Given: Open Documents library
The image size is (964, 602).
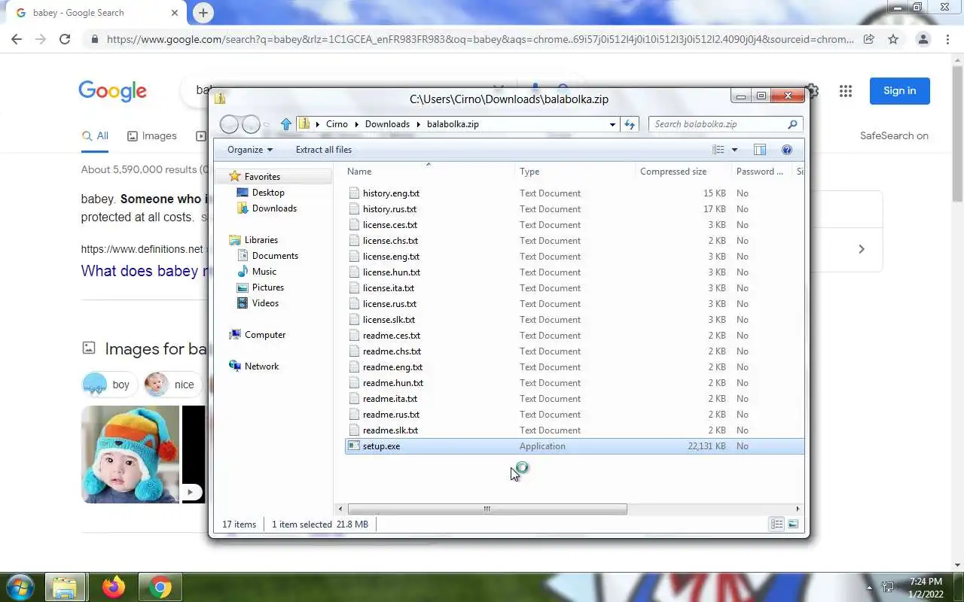Looking at the screenshot, I should coord(275,256).
